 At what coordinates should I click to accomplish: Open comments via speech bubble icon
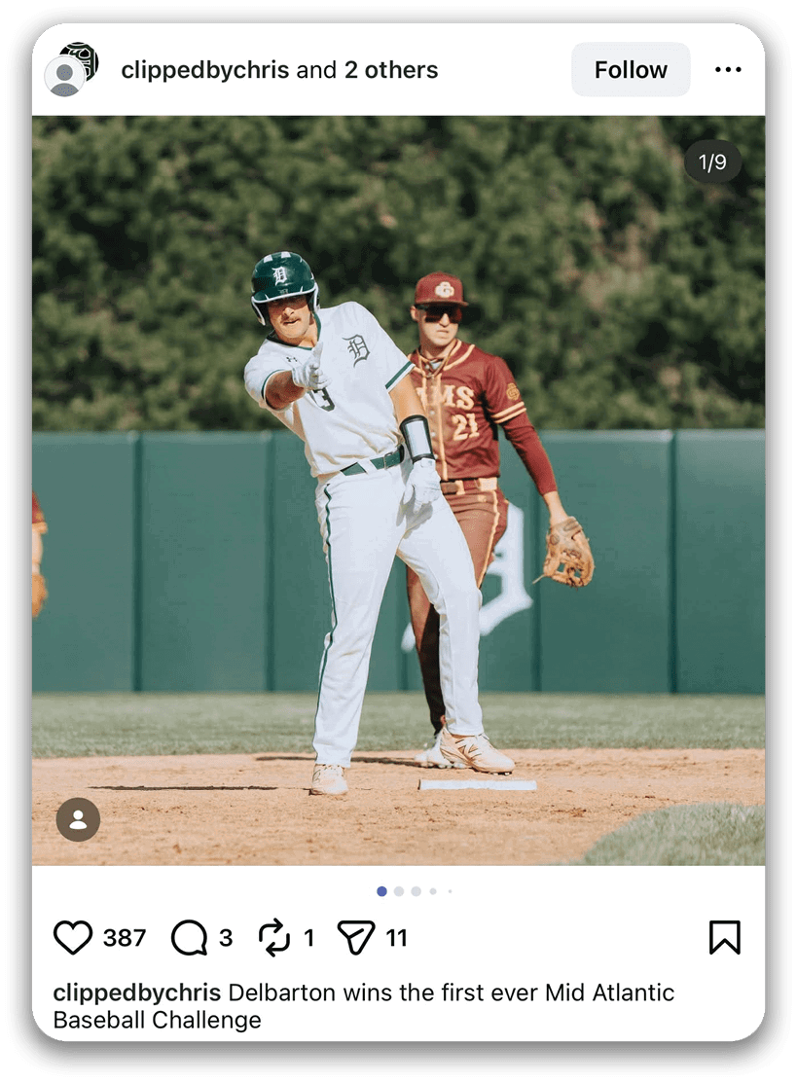click(x=189, y=937)
